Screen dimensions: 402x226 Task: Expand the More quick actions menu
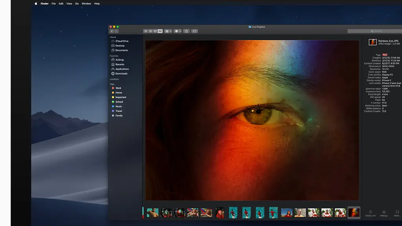pyautogui.click(x=397, y=213)
